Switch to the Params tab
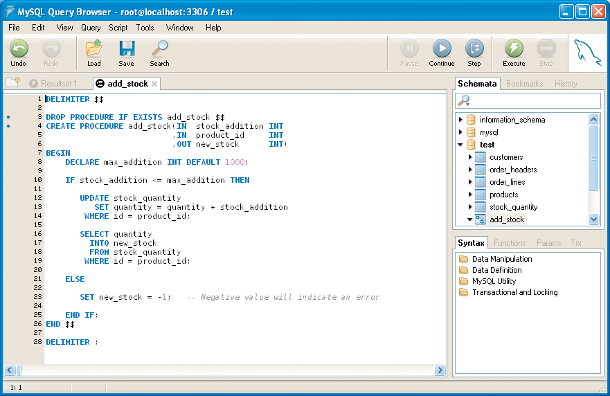The image size is (610, 396). click(x=548, y=243)
